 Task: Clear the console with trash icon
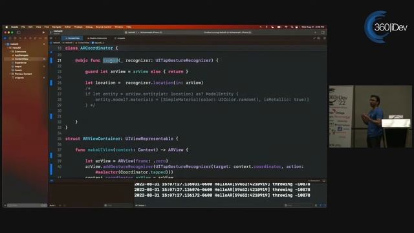[316, 205]
